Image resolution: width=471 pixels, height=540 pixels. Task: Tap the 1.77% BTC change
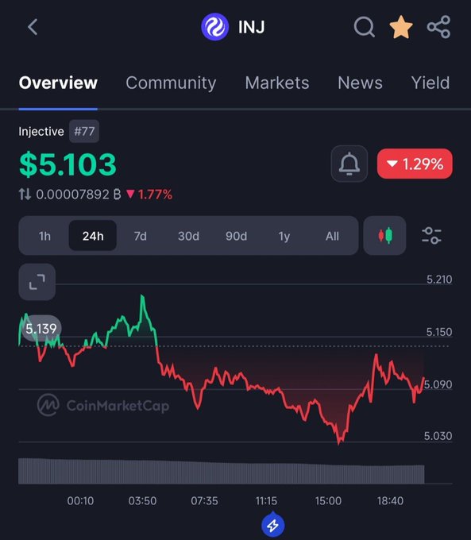click(x=149, y=195)
